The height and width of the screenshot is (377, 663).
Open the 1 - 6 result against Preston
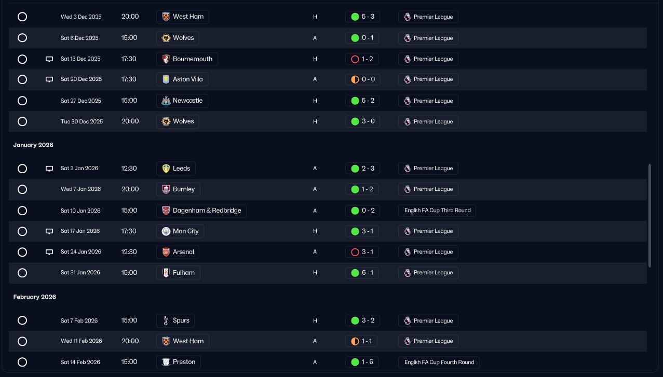tap(362, 362)
